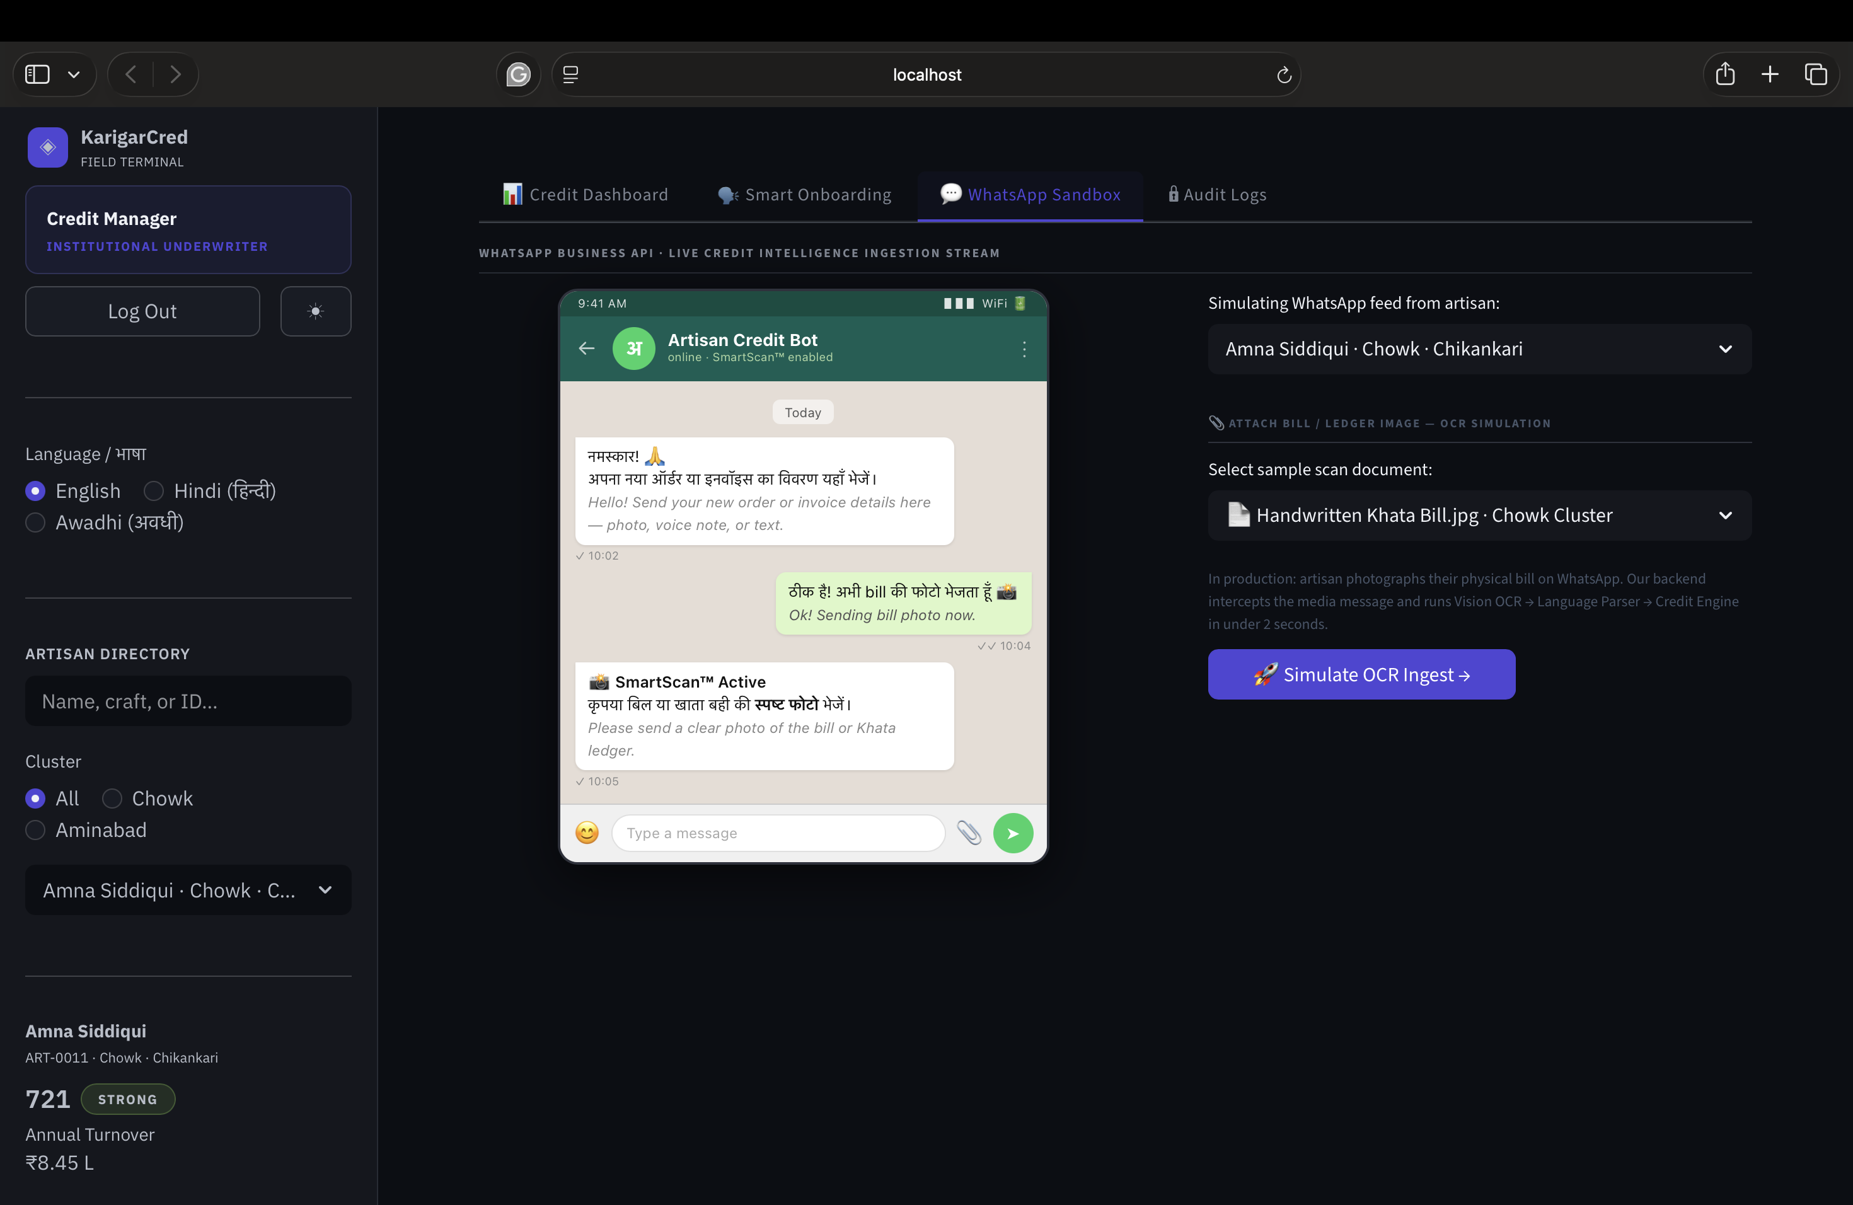Open the page reader icon in address bar
Image resolution: width=1853 pixels, height=1205 pixels.
570,75
